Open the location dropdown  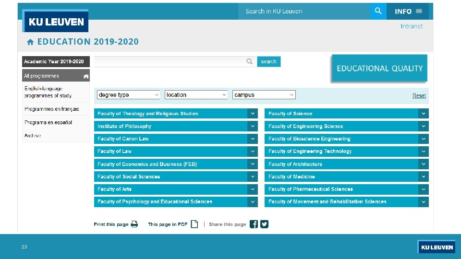[196, 95]
